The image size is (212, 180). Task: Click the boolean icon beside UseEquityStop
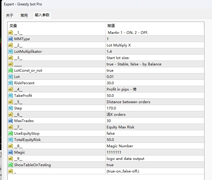(11, 133)
